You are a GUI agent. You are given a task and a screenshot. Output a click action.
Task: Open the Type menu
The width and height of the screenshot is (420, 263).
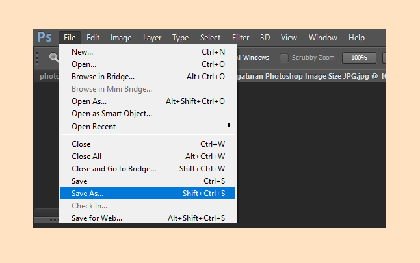(x=181, y=38)
